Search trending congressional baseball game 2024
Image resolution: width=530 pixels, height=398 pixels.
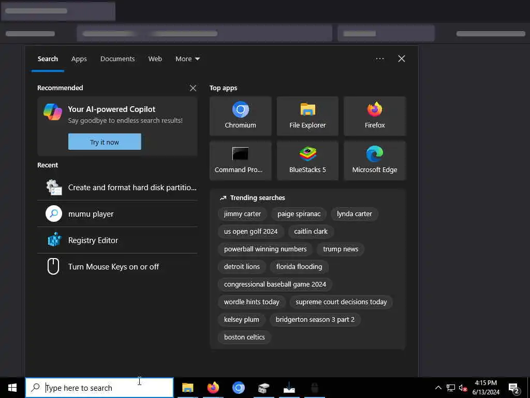pos(275,285)
